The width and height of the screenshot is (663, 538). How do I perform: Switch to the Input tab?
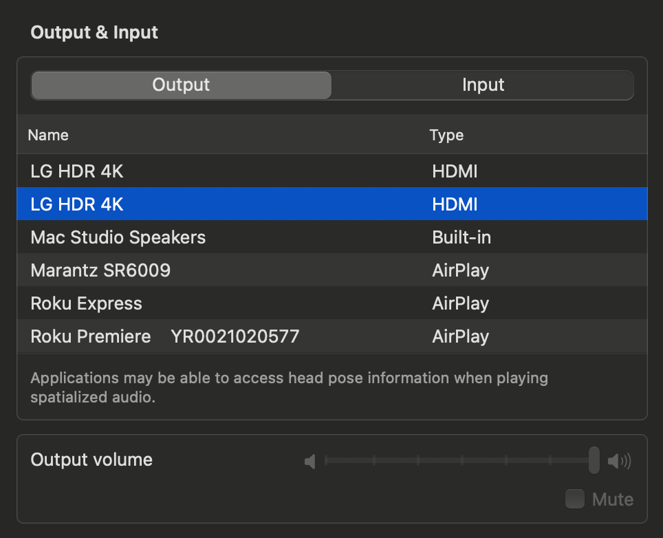483,85
